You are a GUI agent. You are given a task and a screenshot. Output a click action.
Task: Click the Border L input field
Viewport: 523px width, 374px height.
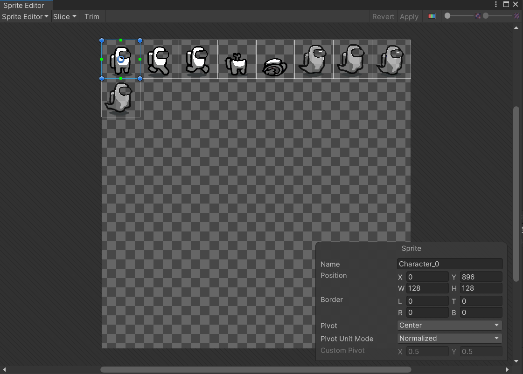tap(427, 301)
